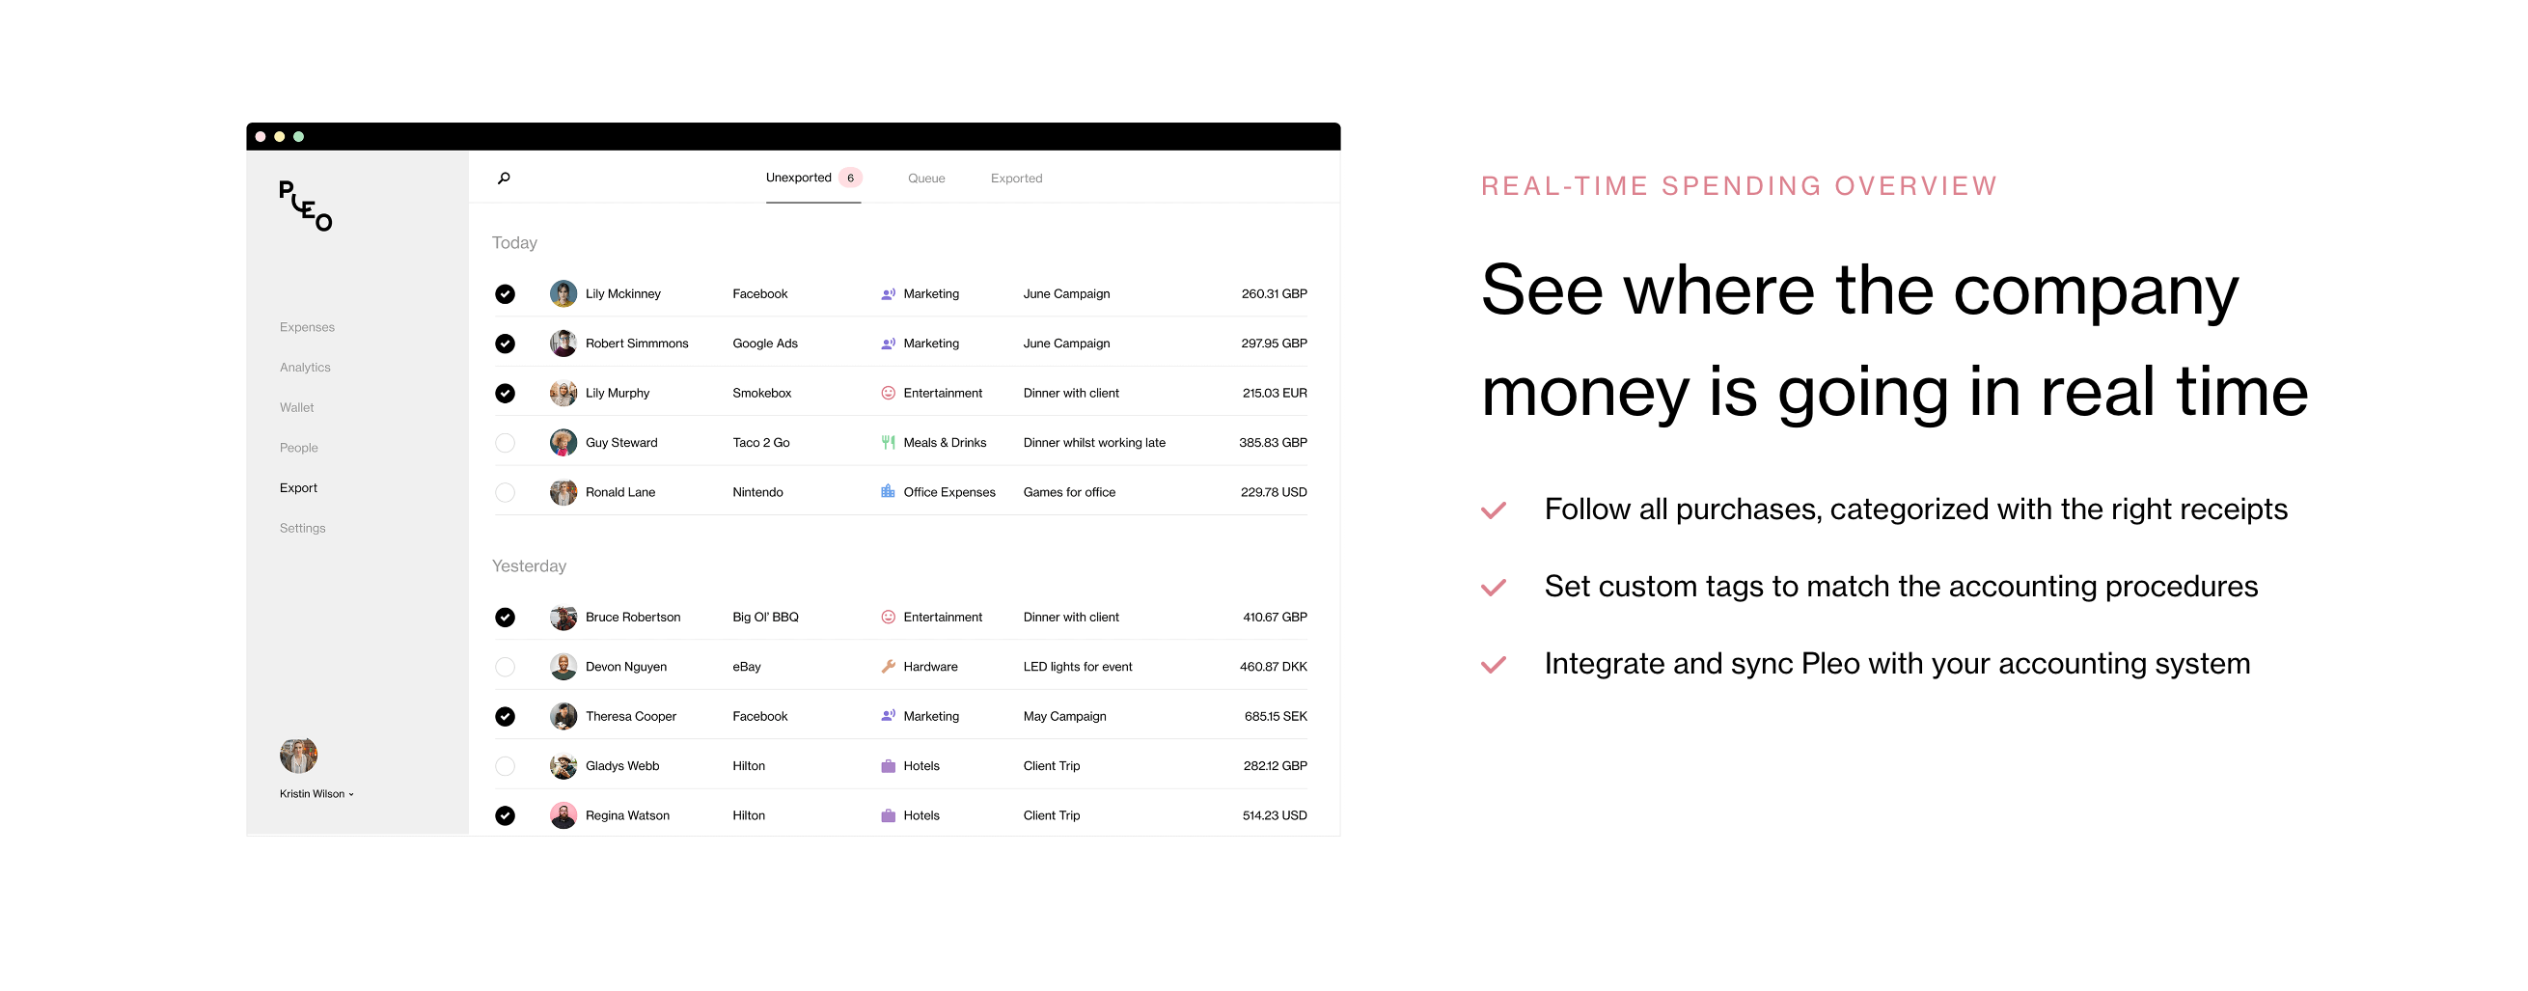The width and height of the screenshot is (2528, 991).
Task: Click the Lily Mckinney name
Action: [623, 294]
